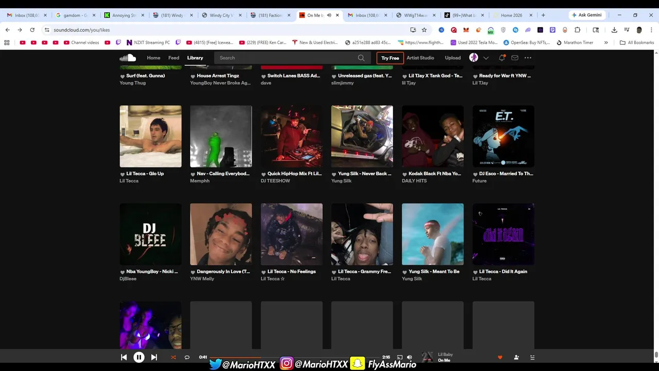Open the All Bookmarks folder
This screenshot has height=371, width=659.
pyautogui.click(x=637, y=42)
